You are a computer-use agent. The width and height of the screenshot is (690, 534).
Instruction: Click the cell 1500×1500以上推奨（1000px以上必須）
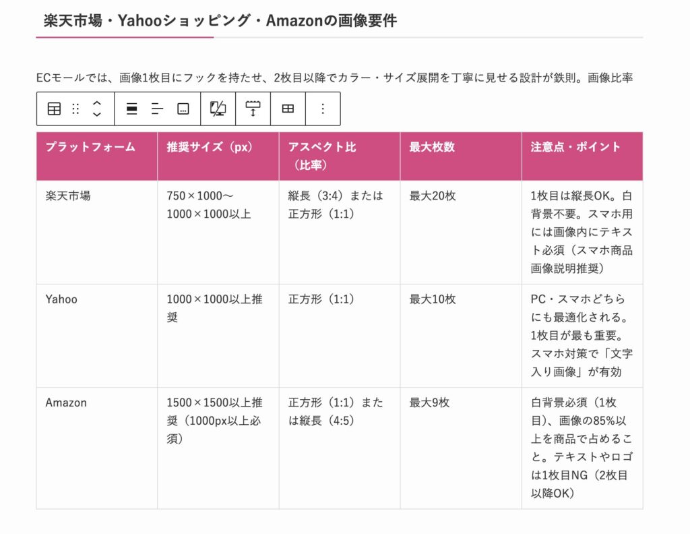[218, 448]
